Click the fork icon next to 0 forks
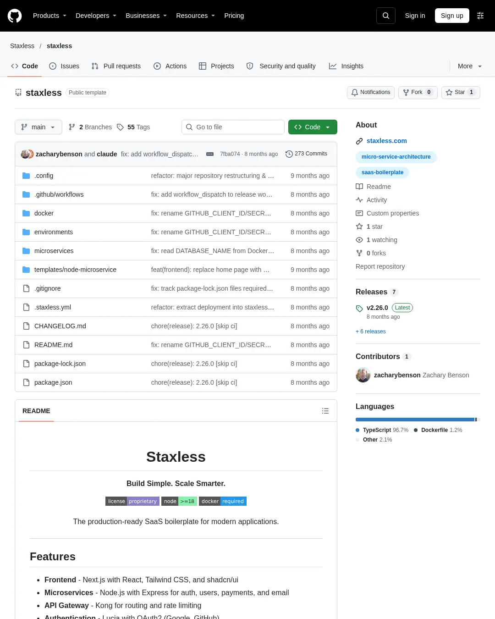495x619 pixels. click(359, 253)
